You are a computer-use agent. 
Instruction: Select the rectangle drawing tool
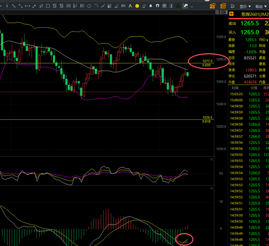tap(48, 6)
